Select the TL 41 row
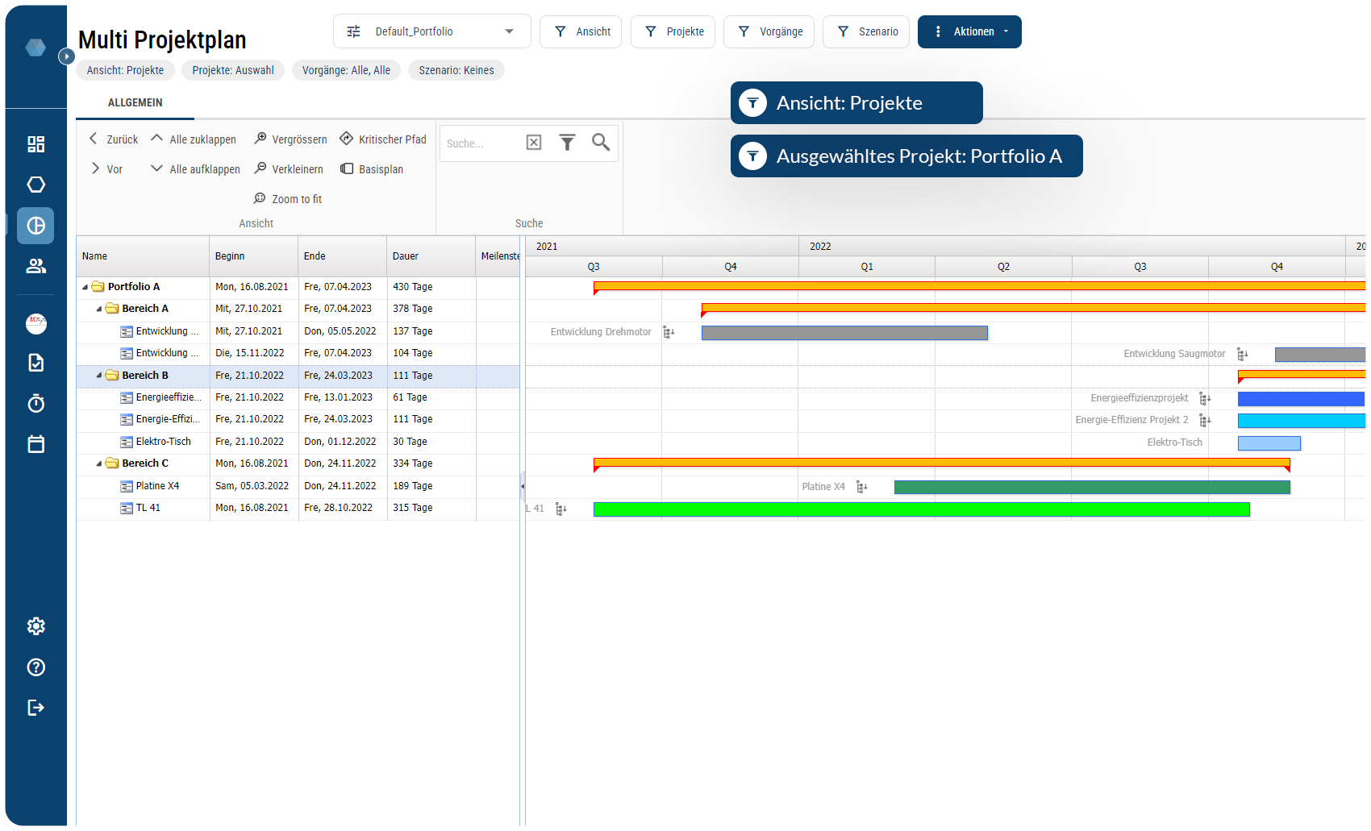The width and height of the screenshot is (1371, 831). coord(298,509)
